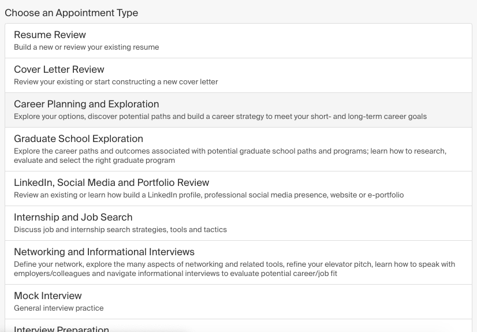Click 'evaluate and select the right graduate program' line

point(94,160)
